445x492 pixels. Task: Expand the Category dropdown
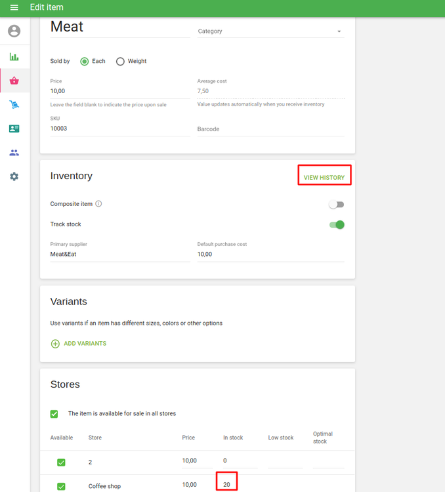click(x=270, y=31)
